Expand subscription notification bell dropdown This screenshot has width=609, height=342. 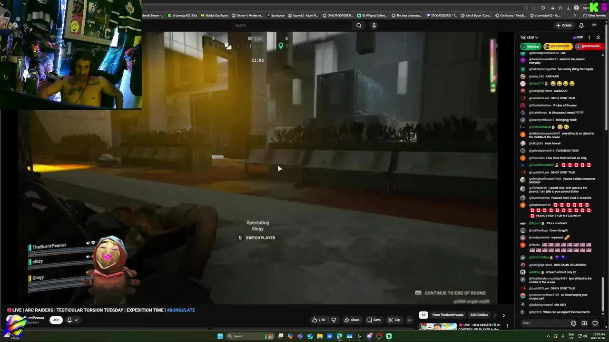72,320
